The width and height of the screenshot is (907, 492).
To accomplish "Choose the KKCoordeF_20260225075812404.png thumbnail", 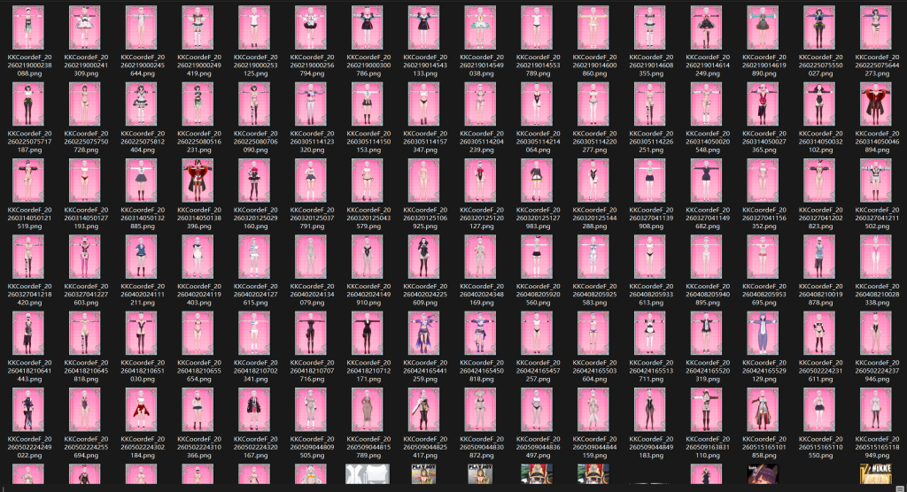I will (142, 104).
